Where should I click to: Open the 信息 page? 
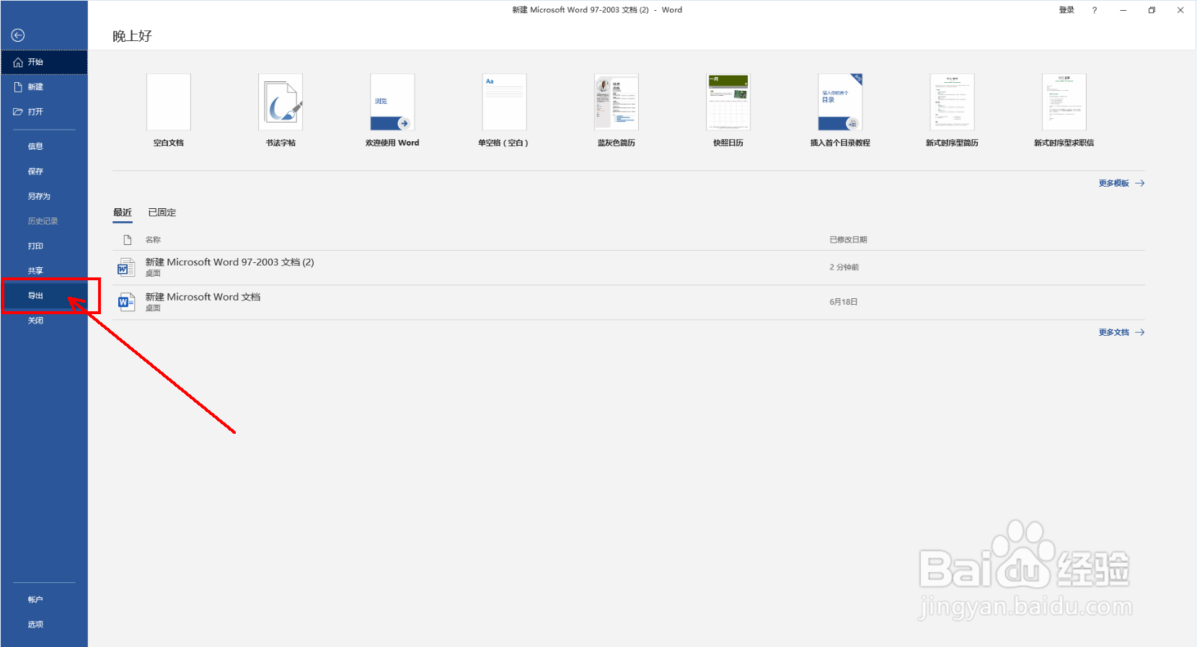pos(44,146)
